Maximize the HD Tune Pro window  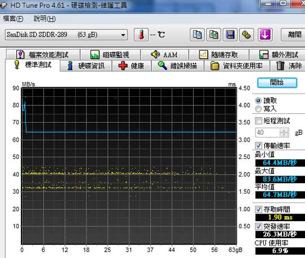[283, 3]
